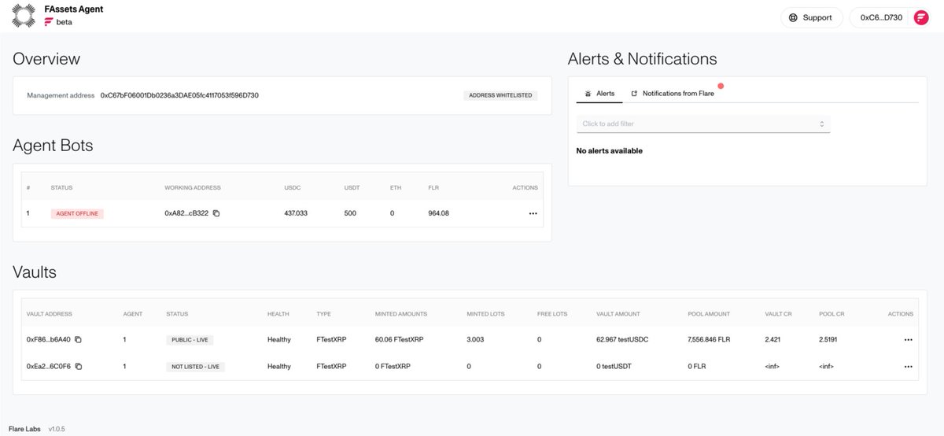Click the FAssets Agent title
The width and height of the screenshot is (944, 436).
pyautogui.click(x=74, y=9)
